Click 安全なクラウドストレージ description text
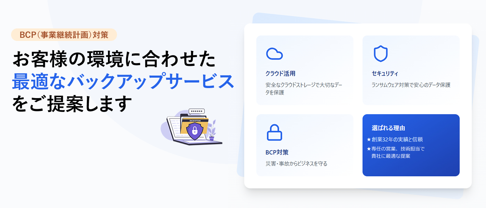 coord(305,89)
